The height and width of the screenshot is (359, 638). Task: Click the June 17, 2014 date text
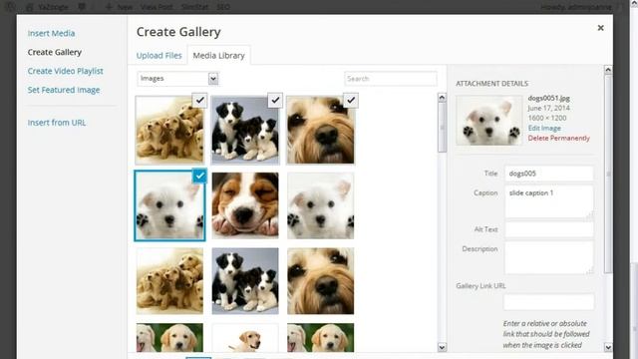[548, 108]
